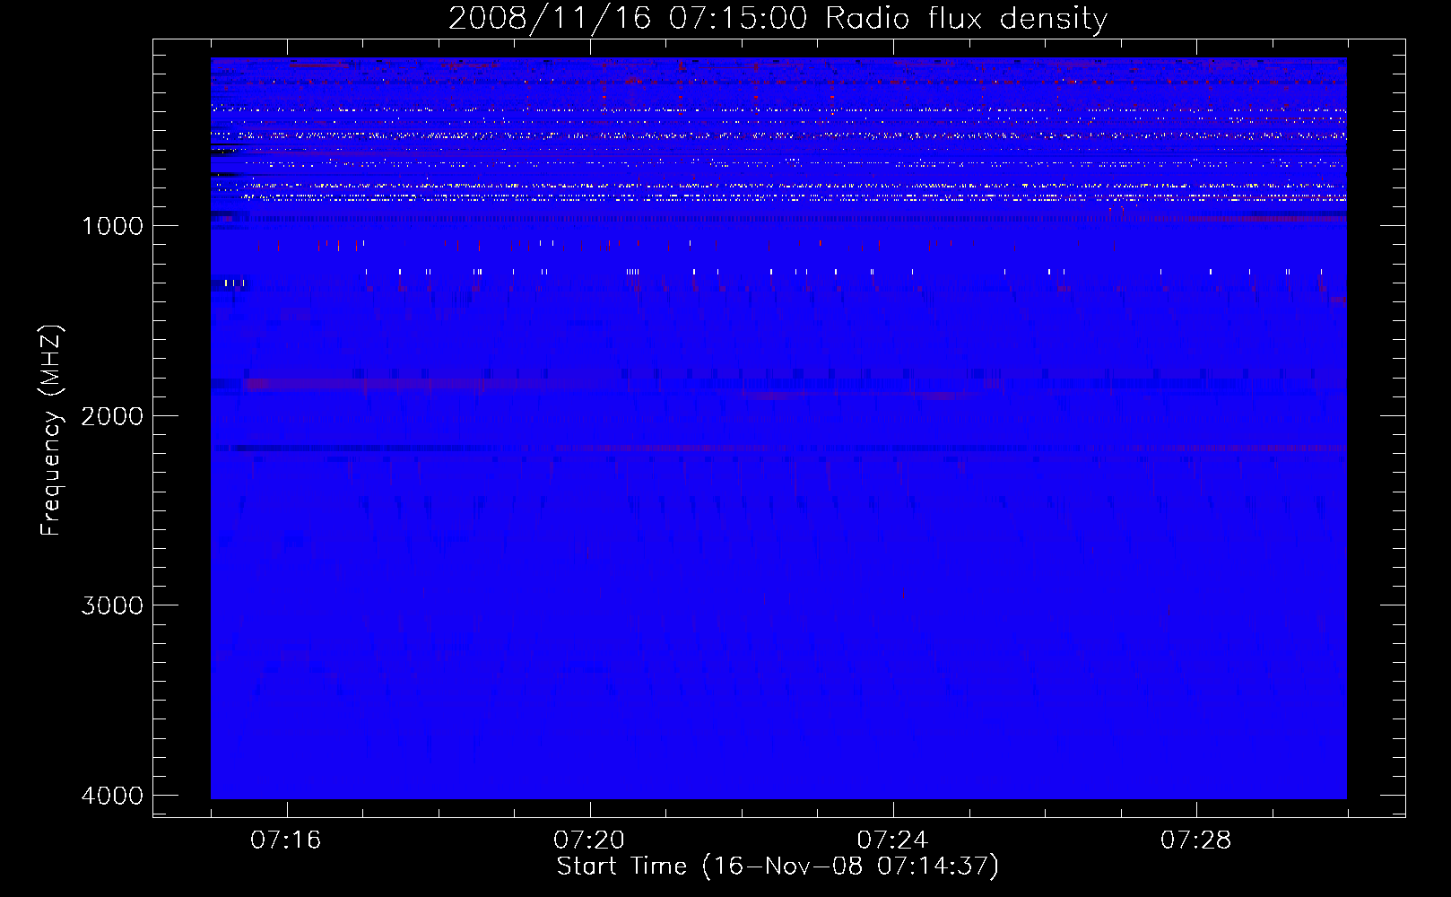Click the 3000 frequency tick label
This screenshot has height=897, width=1451.
tap(112, 605)
